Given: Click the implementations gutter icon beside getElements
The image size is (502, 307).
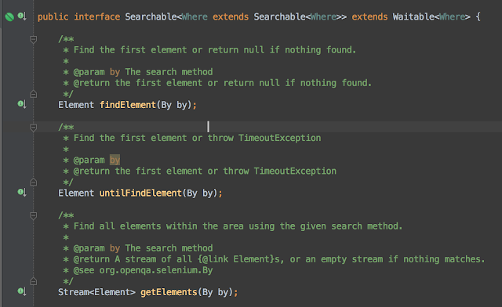Looking at the screenshot, I should (x=22, y=291).
